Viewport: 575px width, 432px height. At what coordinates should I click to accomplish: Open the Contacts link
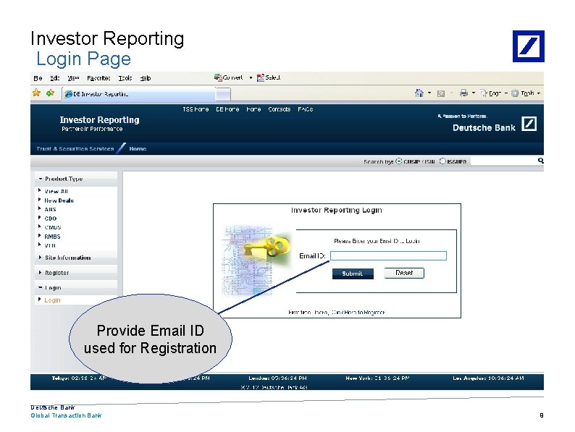tap(279, 109)
